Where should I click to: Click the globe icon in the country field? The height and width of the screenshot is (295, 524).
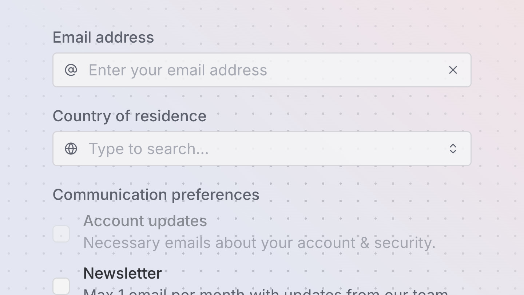(71, 149)
